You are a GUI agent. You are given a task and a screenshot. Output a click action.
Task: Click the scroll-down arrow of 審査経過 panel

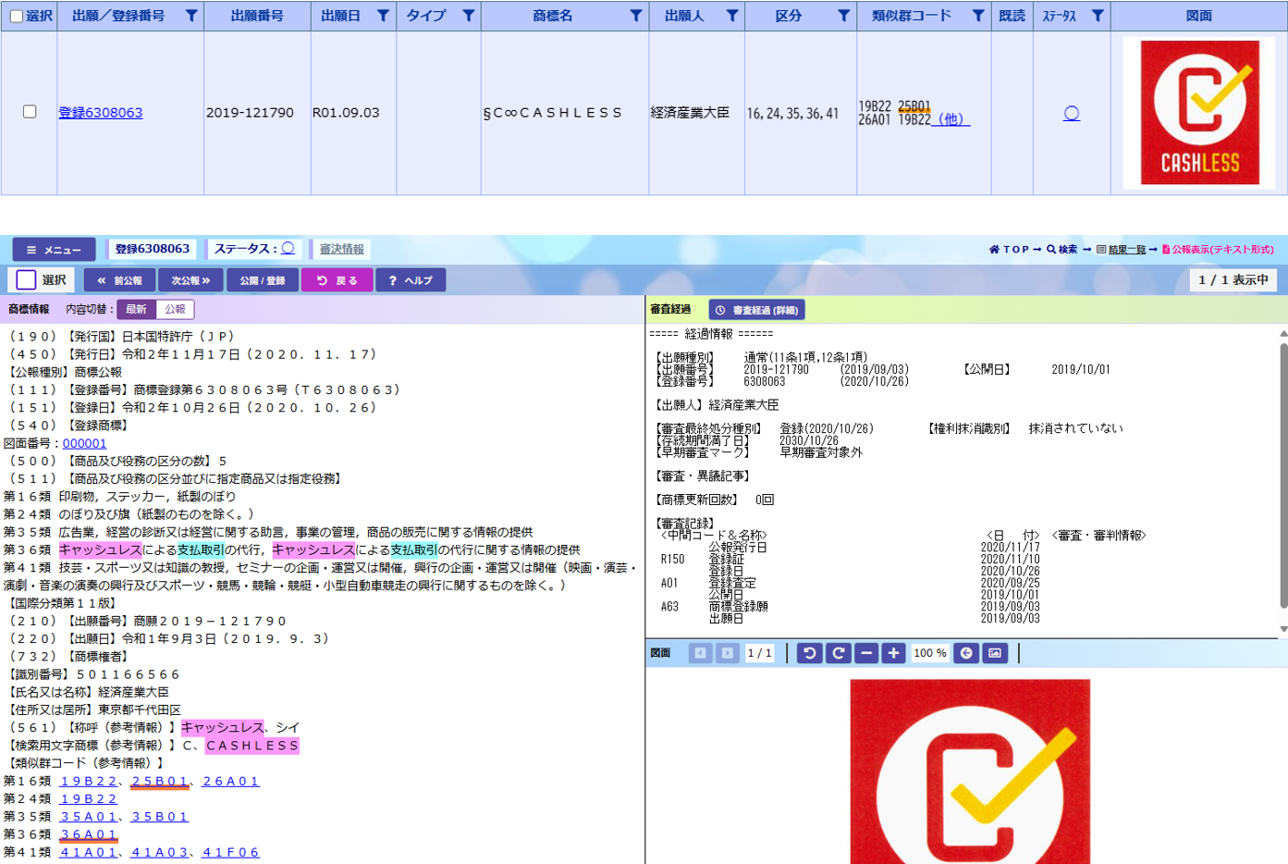pyautogui.click(x=1283, y=629)
